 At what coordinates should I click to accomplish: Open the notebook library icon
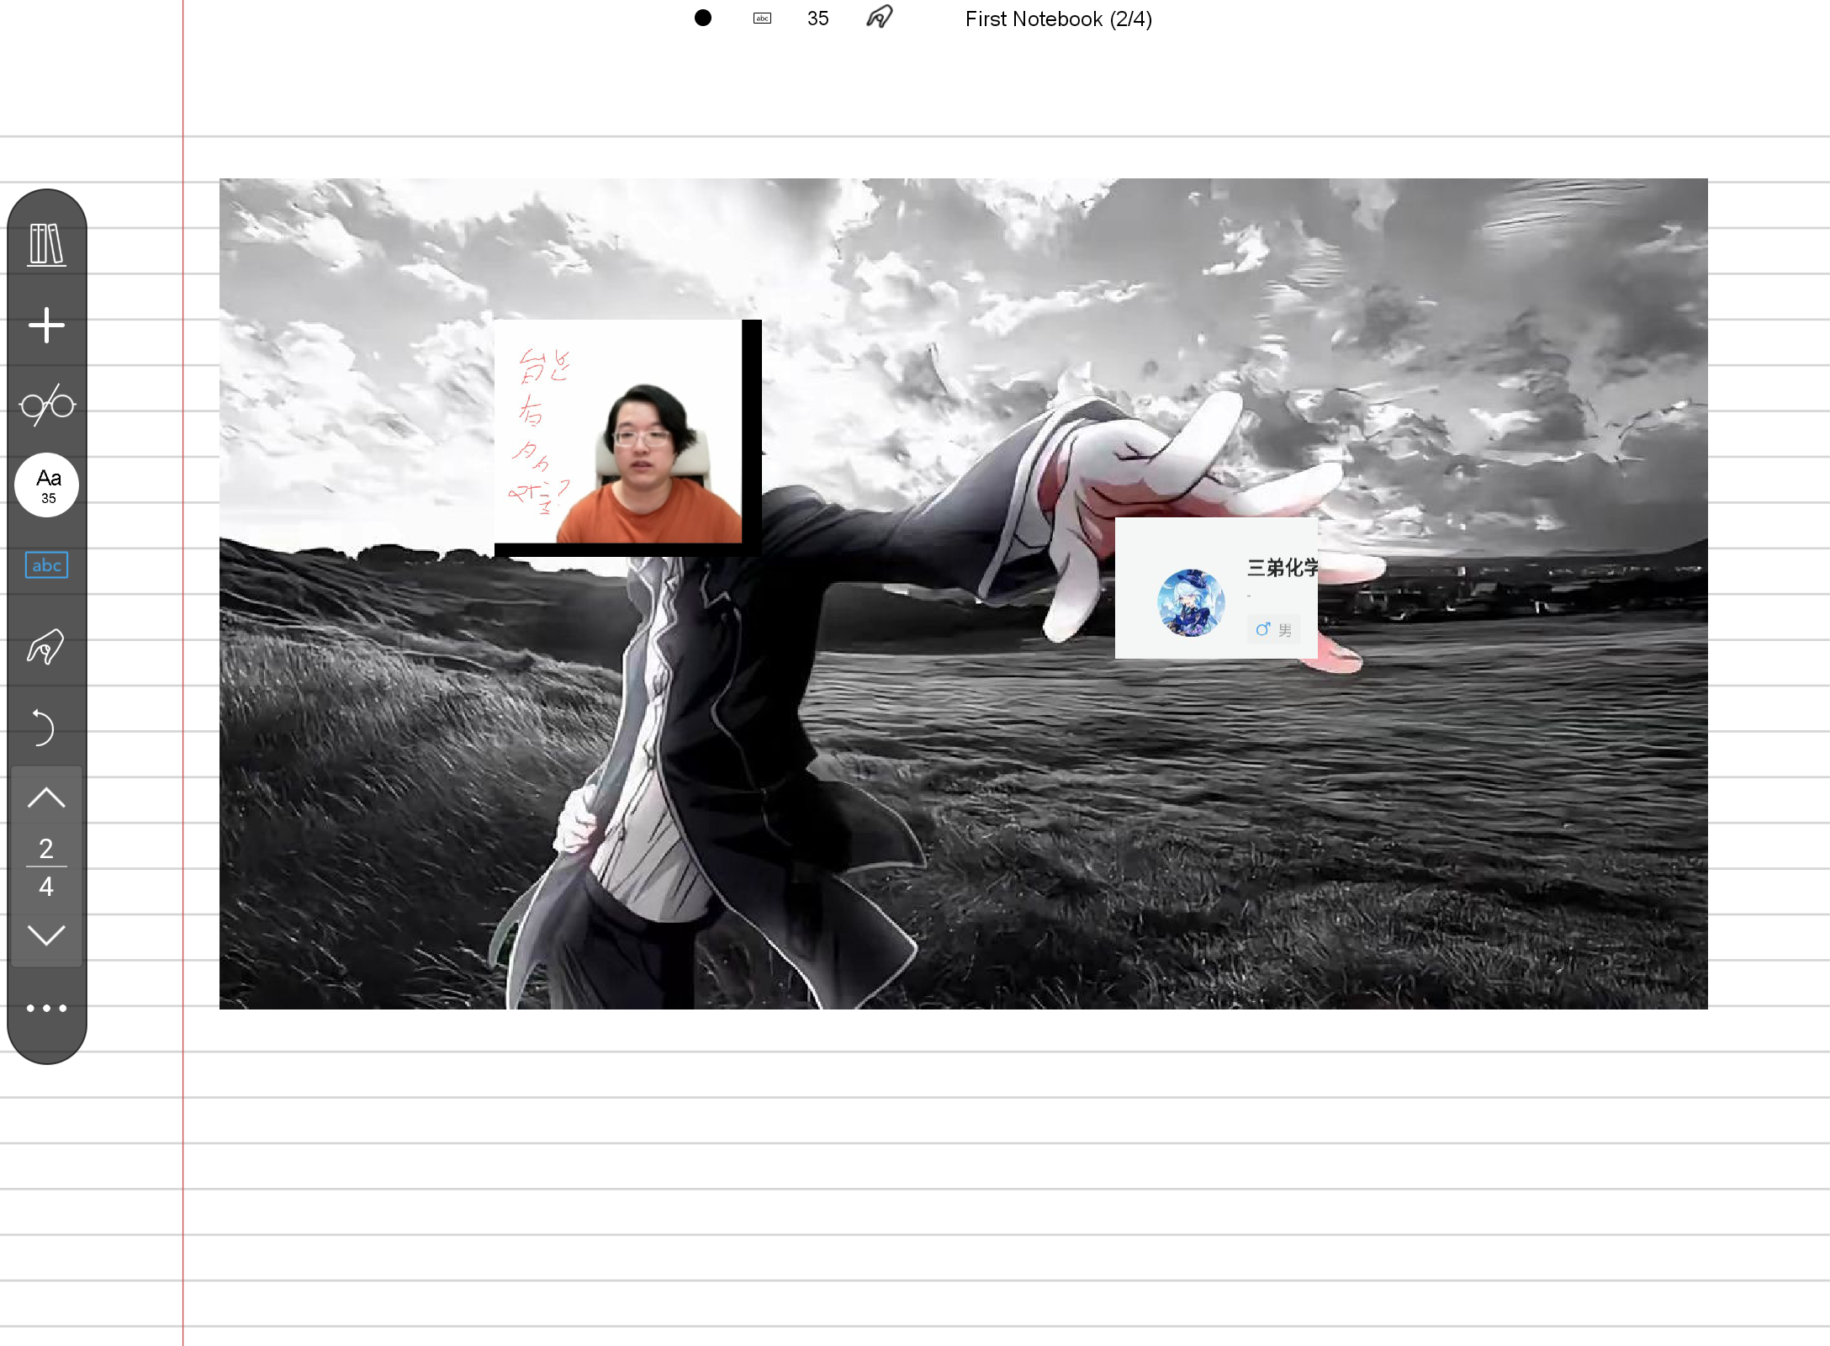coord(46,244)
